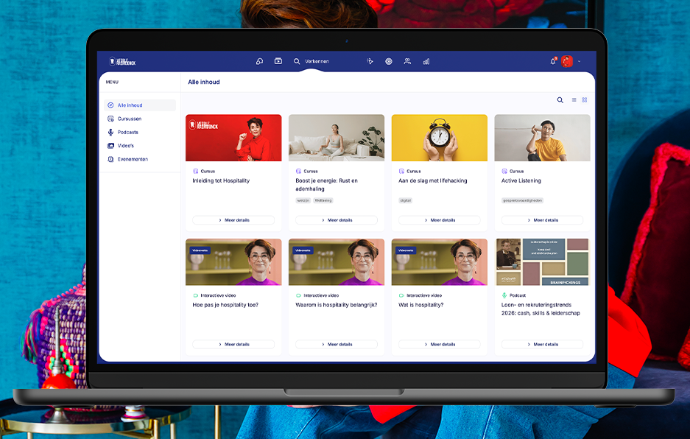Open the people/community icon in navbar
The image size is (690, 439).
[407, 62]
